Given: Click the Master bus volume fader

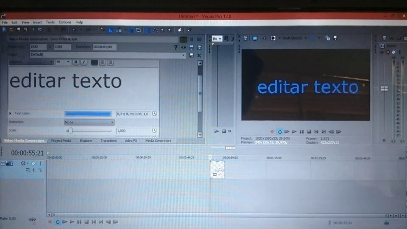Looking at the screenshot, I should [384, 89].
